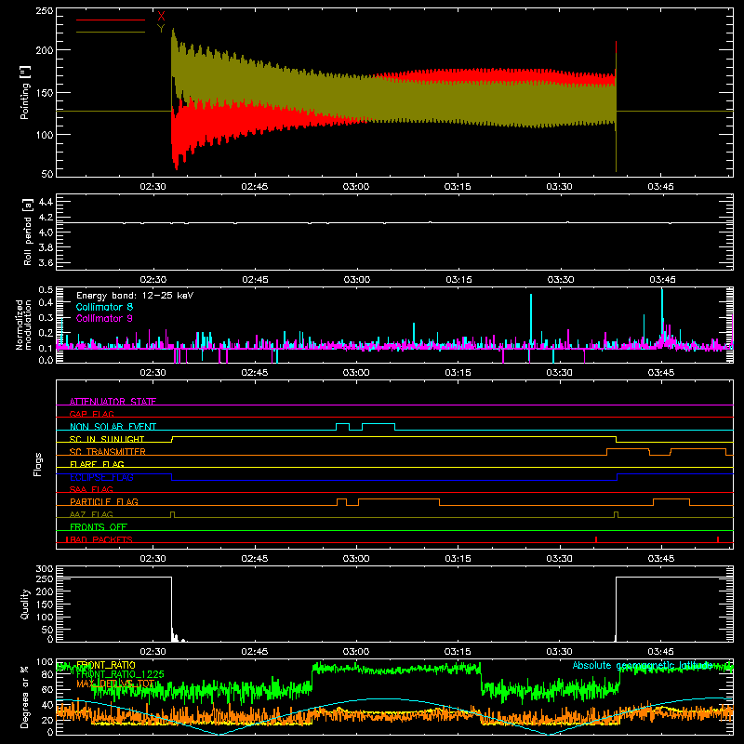Click the FLARE_FLAG label
Viewport: 744px width, 744px height.
pos(97,464)
